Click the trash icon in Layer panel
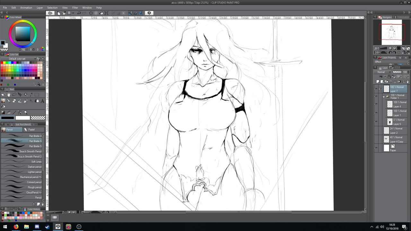Viewport: 411px width, 231px height. (x=407, y=81)
